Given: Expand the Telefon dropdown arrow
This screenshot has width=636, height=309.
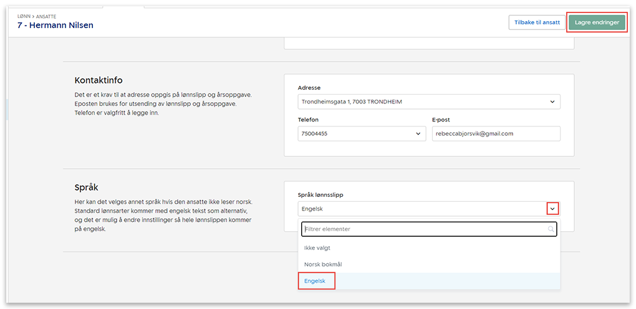Looking at the screenshot, I should pyautogui.click(x=418, y=133).
